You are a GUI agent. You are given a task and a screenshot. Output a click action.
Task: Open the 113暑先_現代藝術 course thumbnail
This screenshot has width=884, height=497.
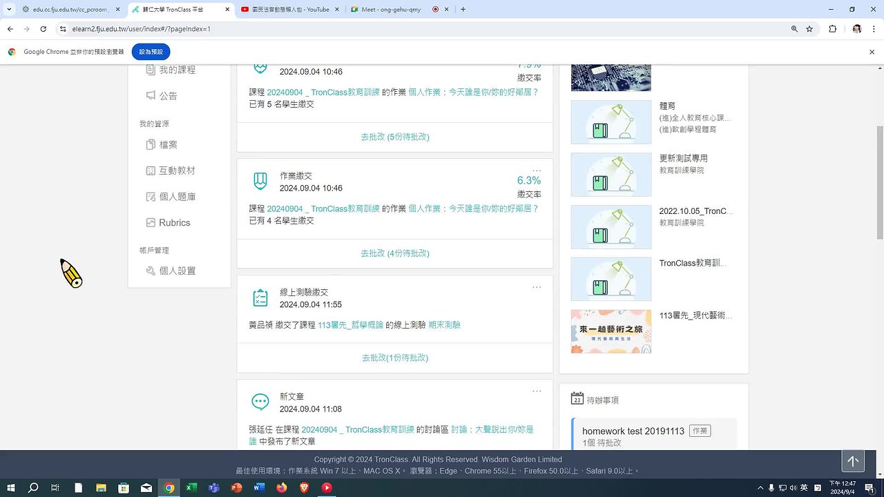tap(611, 331)
